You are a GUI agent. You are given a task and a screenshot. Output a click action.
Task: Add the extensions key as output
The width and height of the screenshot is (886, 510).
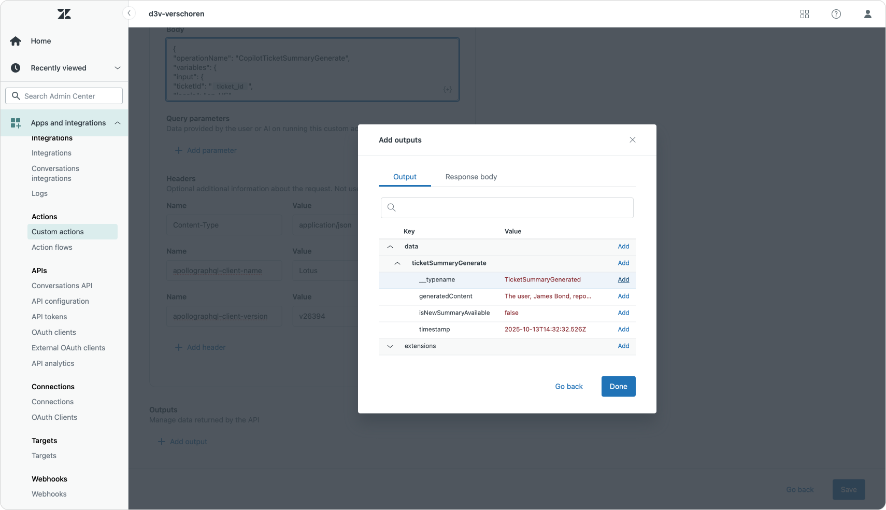tap(623, 346)
